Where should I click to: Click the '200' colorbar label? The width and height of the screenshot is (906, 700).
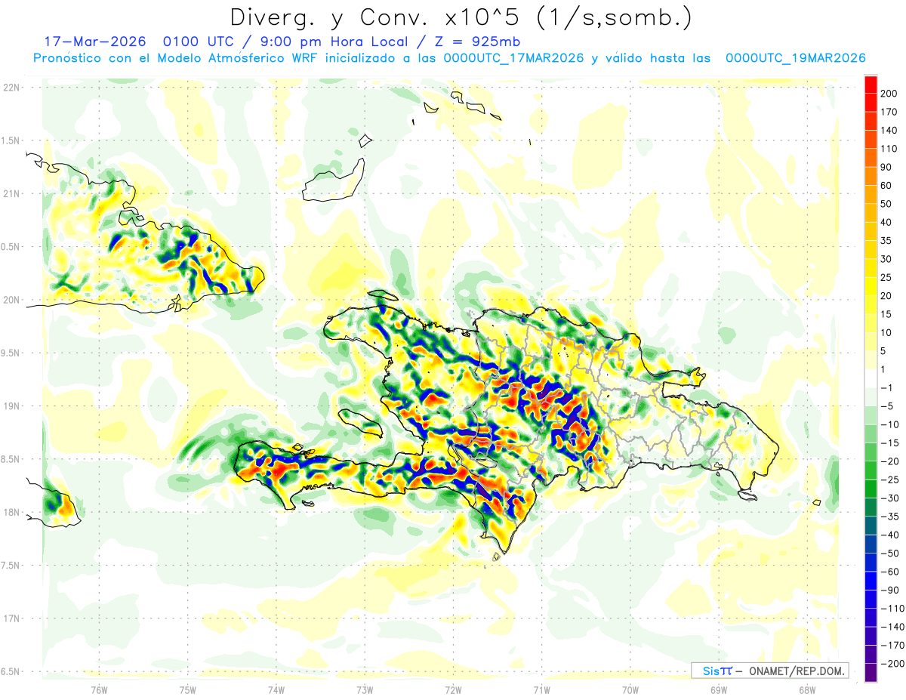coord(889,93)
